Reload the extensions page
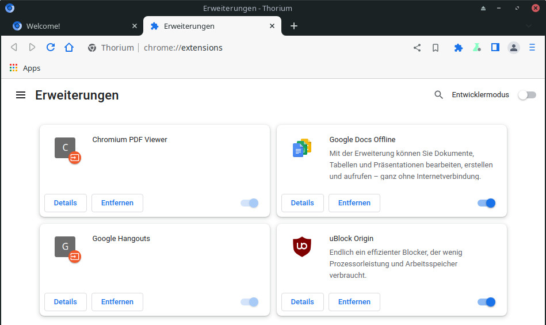The height and width of the screenshot is (325, 546). click(51, 47)
